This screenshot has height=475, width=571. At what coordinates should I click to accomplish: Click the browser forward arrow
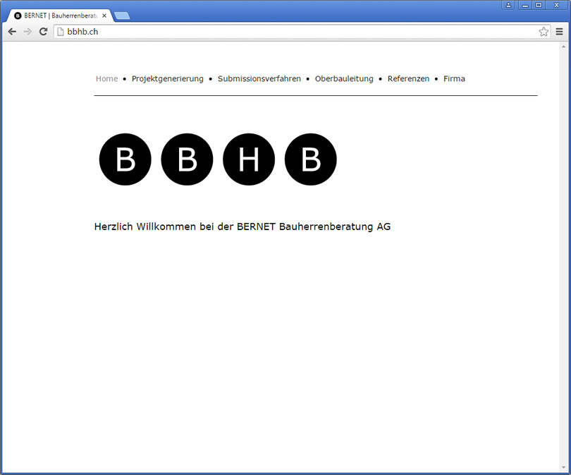[x=27, y=32]
